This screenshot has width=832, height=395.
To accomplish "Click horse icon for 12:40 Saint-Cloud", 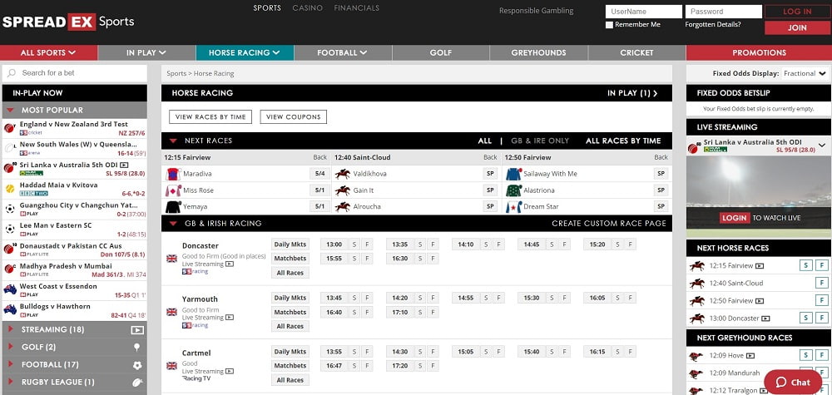I will (696, 283).
